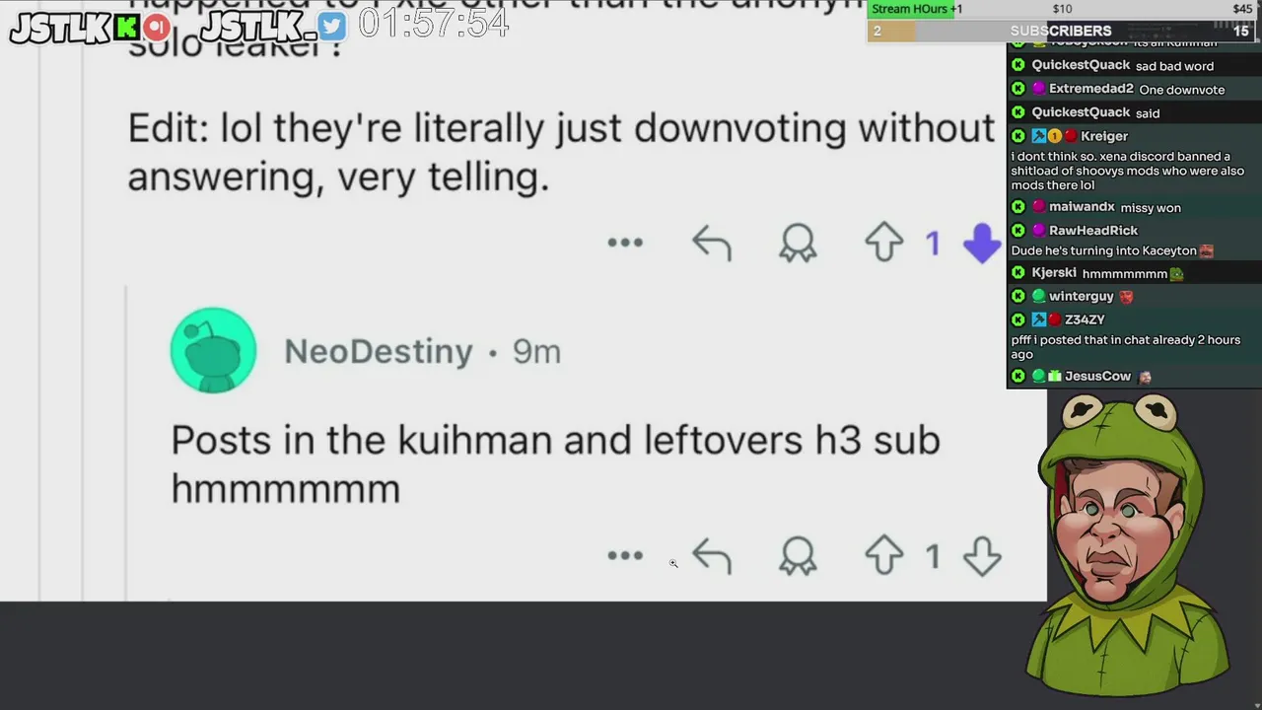Open more options on NeoDestiny's comment

625,556
